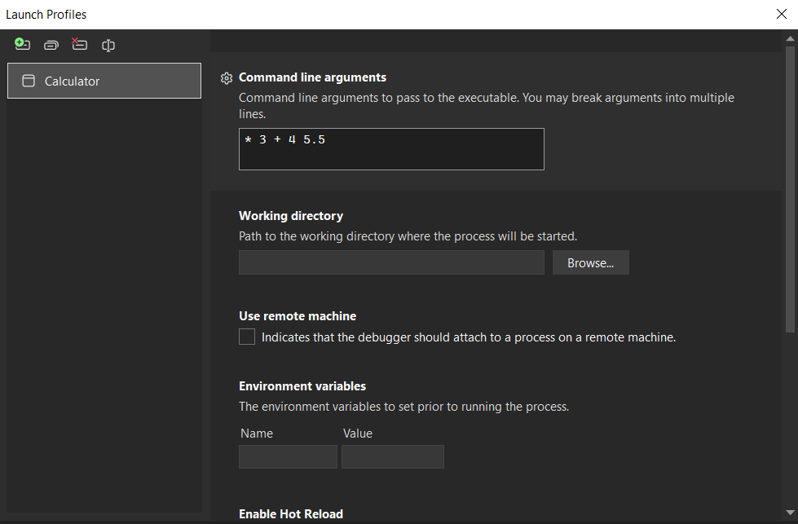Screen dimensions: 798x524
Task: Select the Calculator profile in the list
Action: 104,81
